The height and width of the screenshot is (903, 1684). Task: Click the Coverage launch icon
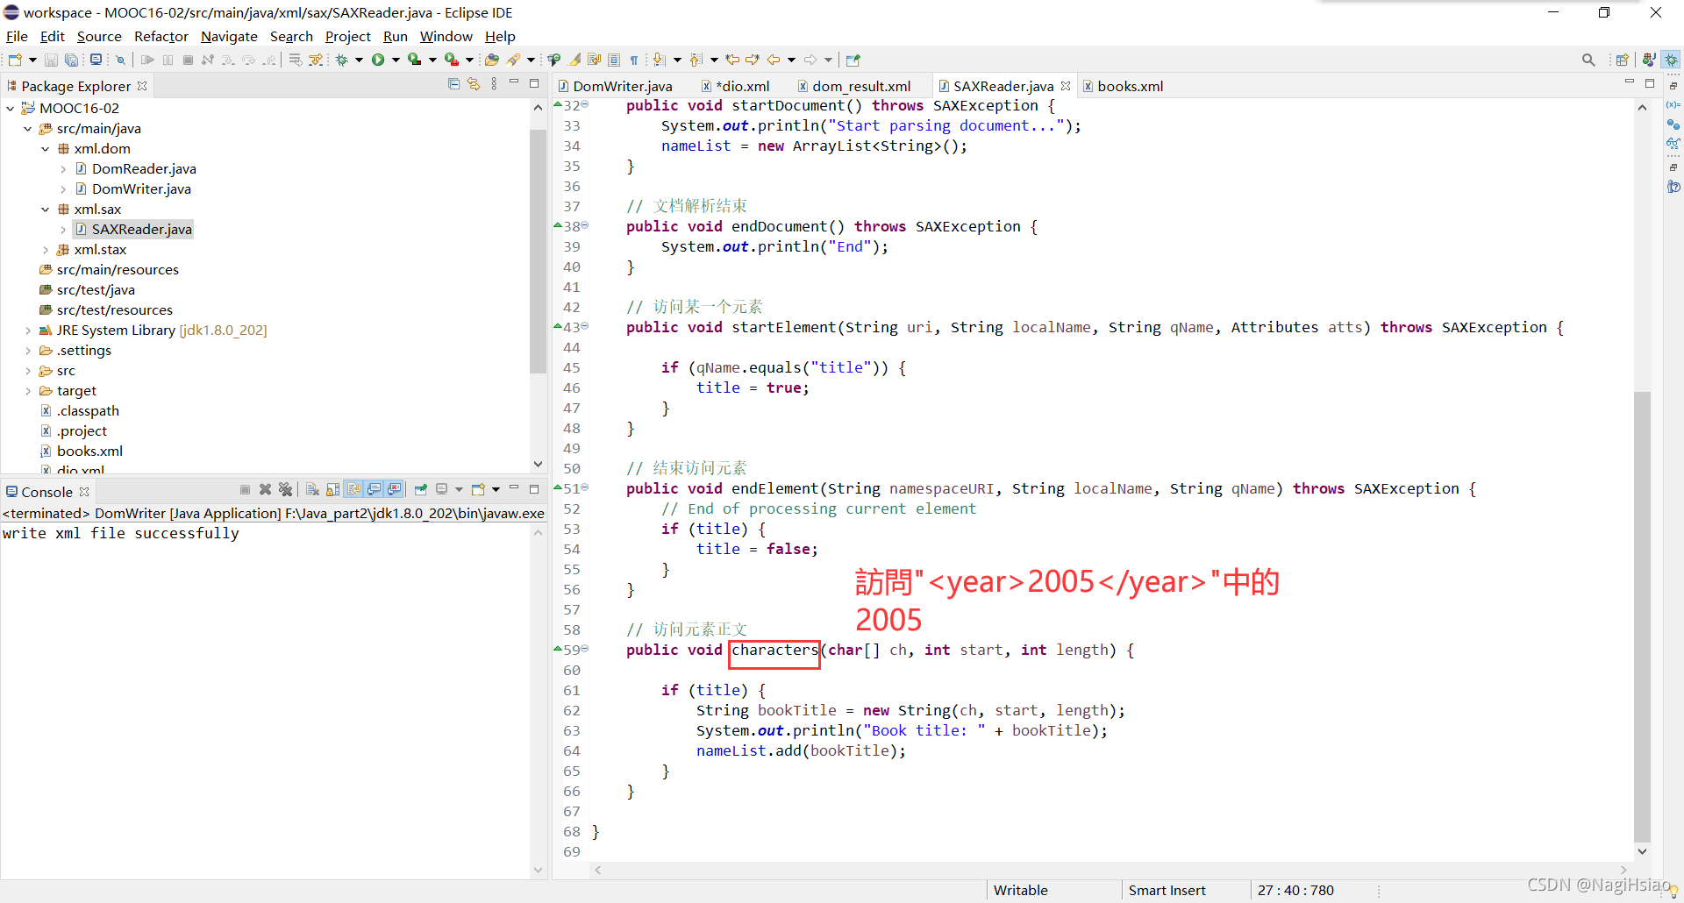pos(414,60)
